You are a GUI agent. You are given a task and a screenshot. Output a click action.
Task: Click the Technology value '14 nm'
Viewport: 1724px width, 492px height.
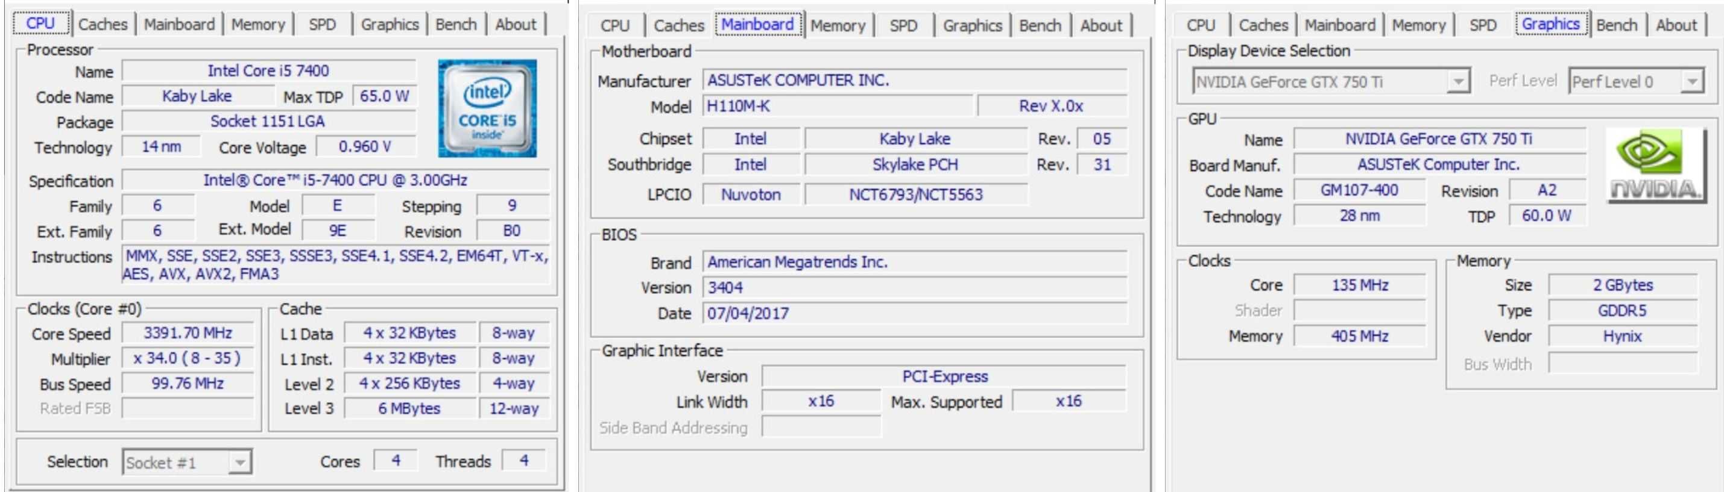161,146
